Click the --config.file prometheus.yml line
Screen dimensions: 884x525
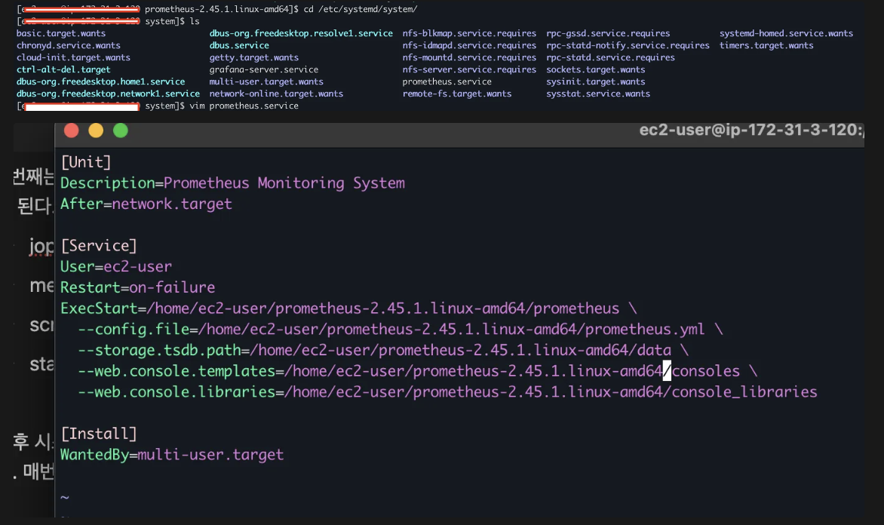click(401, 330)
